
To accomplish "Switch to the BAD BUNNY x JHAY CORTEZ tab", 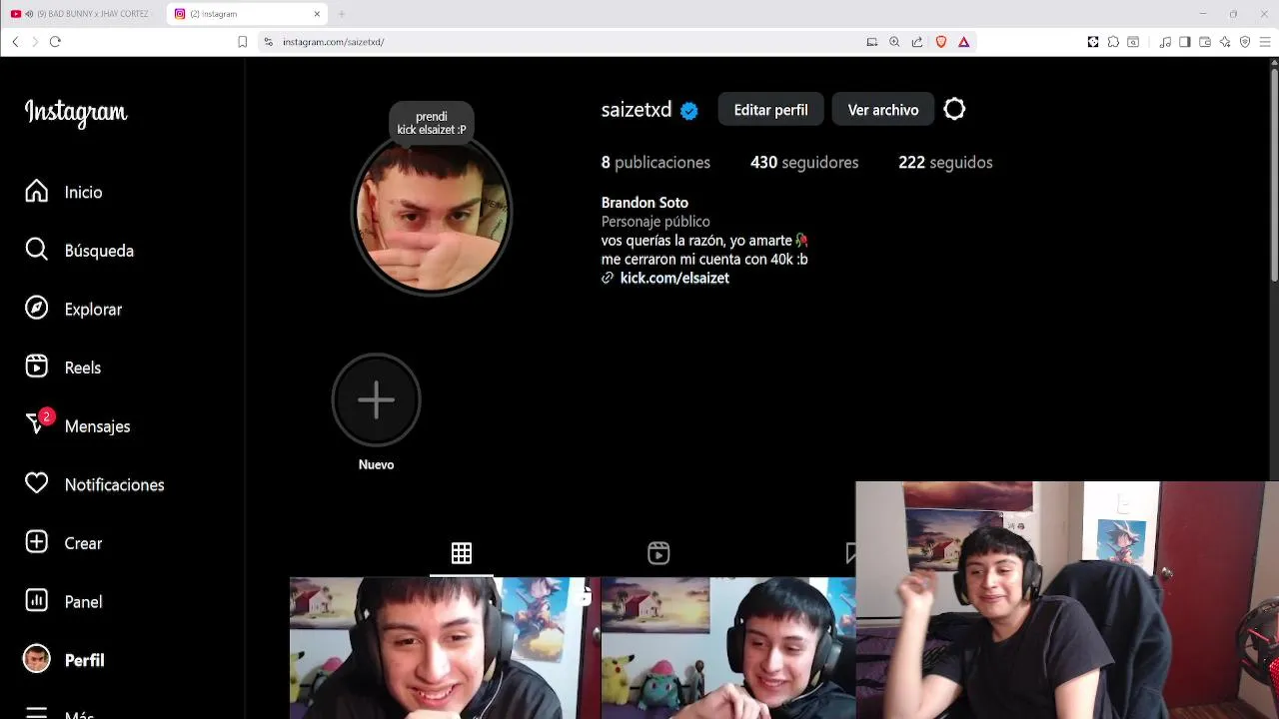I will click(x=84, y=14).
